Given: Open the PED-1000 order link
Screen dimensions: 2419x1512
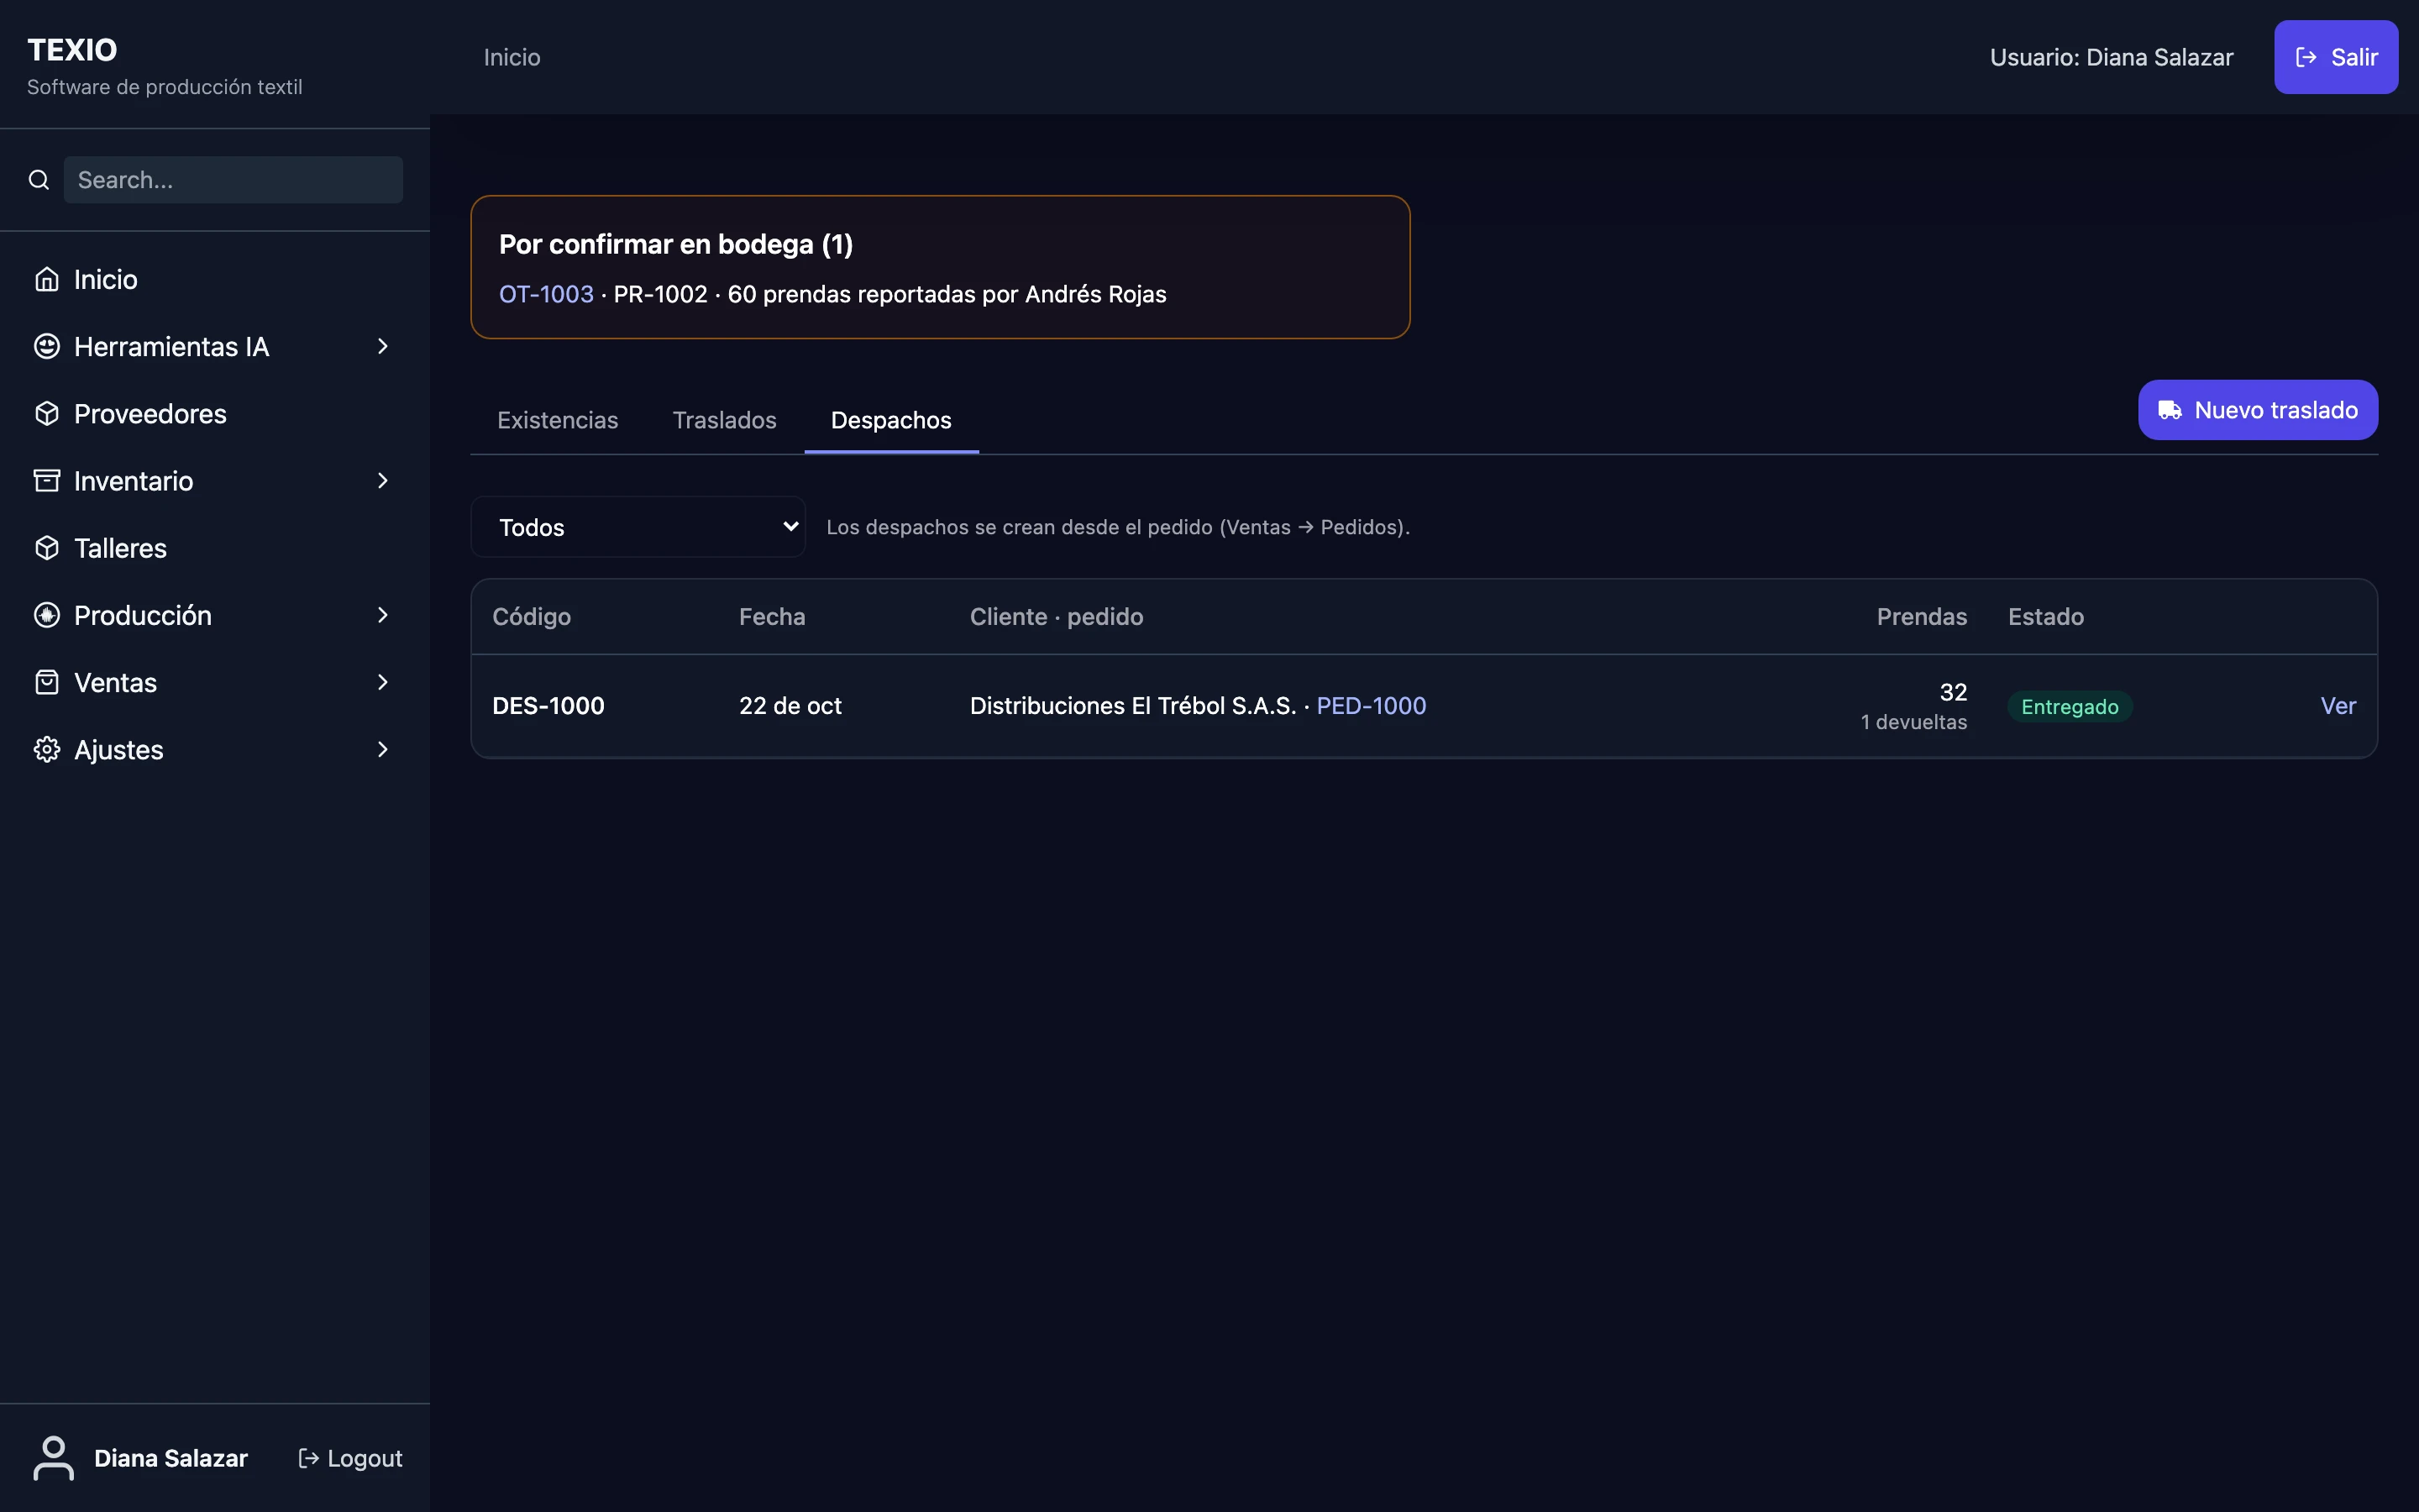Looking at the screenshot, I should [1372, 706].
